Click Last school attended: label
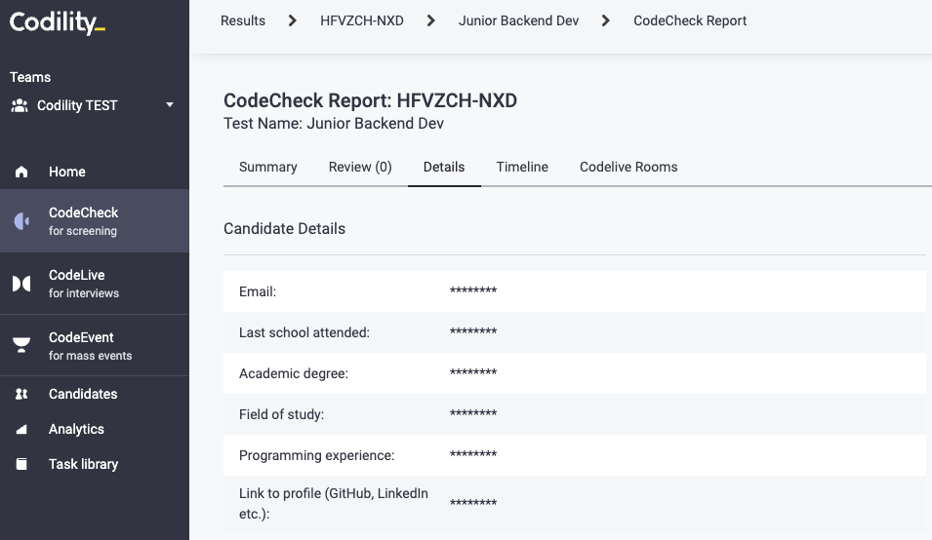Viewport: 932px width, 540px height. 304,333
